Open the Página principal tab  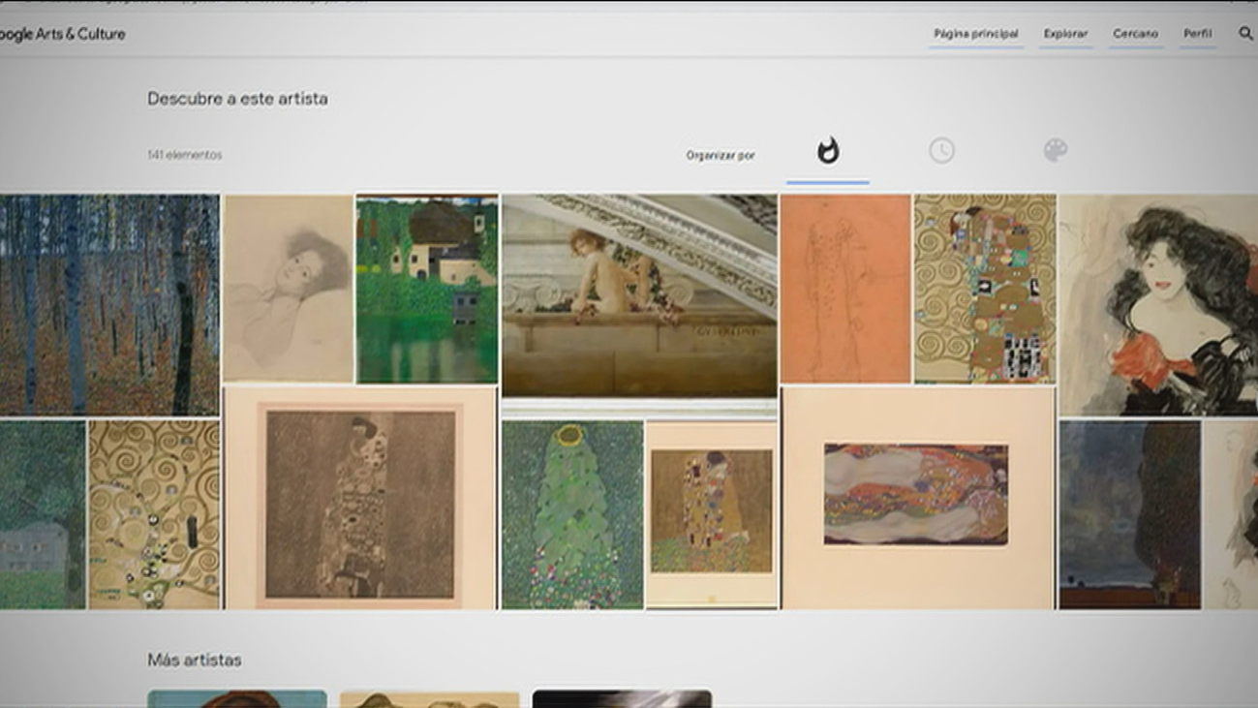coord(974,33)
